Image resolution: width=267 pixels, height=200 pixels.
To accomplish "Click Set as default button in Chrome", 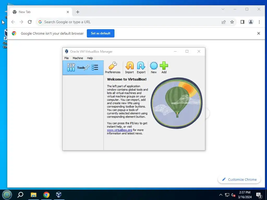I will pyautogui.click(x=101, y=33).
